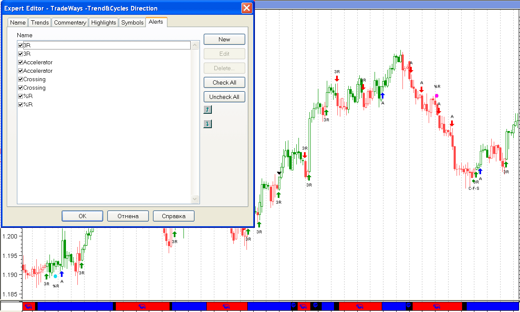Screen dimensions: 520x312
Task: Click the alerts list scrollbar up arrow
Action: click(195, 45)
